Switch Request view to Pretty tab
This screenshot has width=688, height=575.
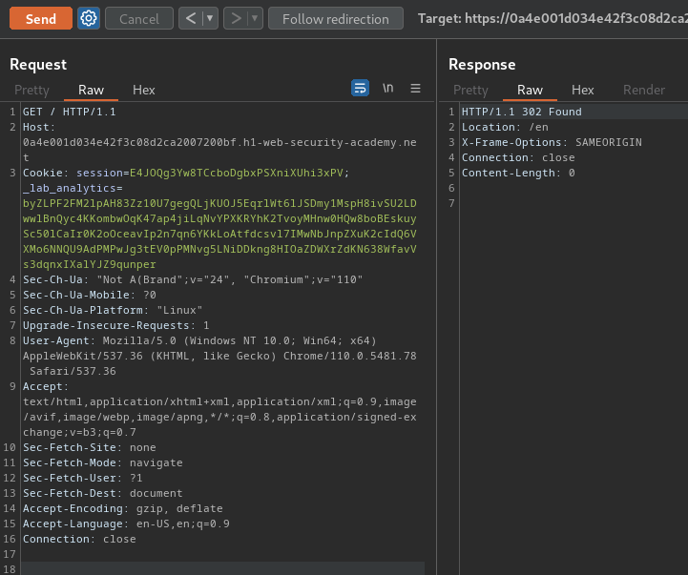click(31, 90)
